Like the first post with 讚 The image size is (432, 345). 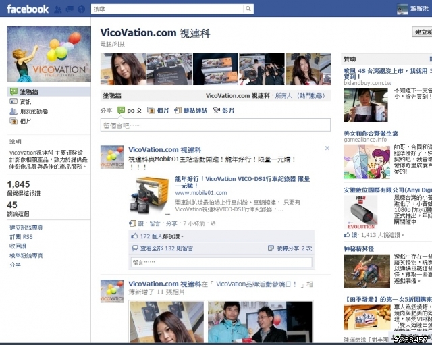pos(141,223)
